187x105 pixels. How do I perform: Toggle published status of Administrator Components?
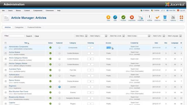51,48
